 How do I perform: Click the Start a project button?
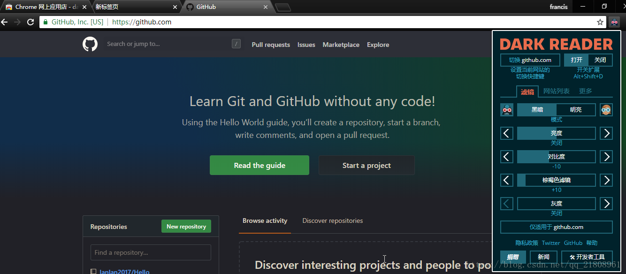coord(366,165)
